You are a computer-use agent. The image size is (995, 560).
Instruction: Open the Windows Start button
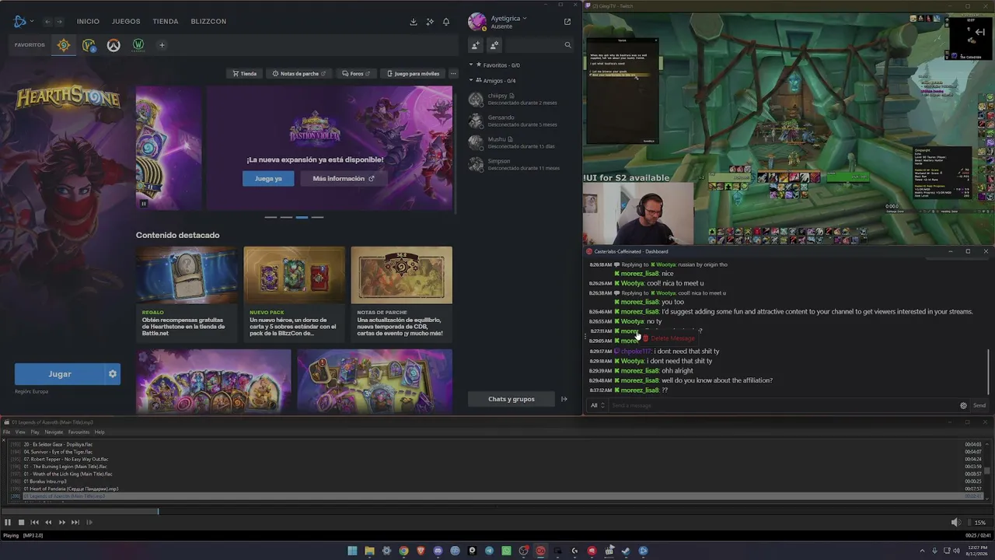pos(352,551)
